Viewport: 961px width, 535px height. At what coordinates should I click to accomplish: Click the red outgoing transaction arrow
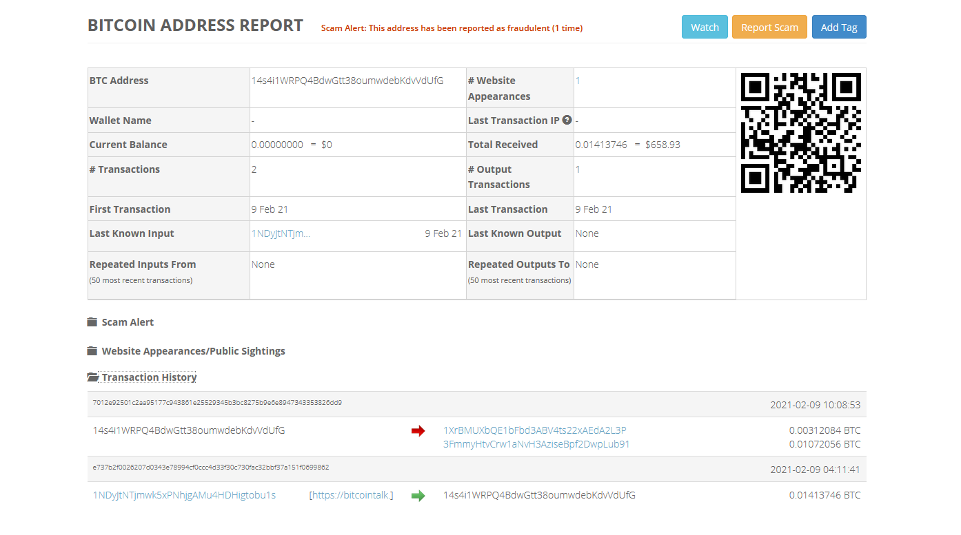(418, 431)
